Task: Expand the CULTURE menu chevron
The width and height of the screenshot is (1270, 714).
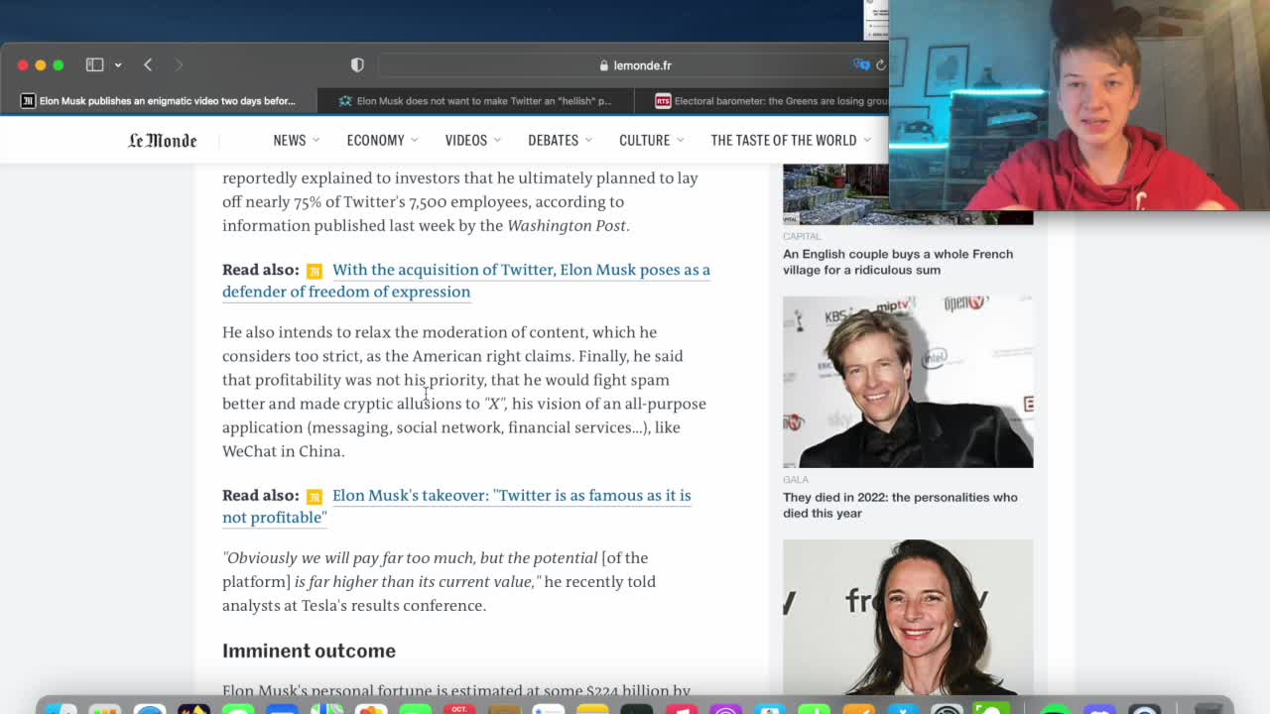Action: pyautogui.click(x=680, y=140)
